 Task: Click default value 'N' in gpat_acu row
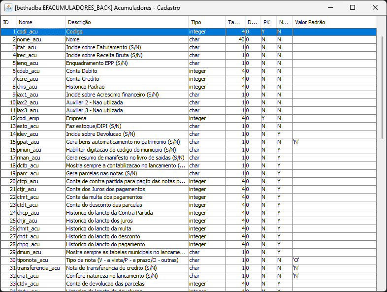pos(334,142)
